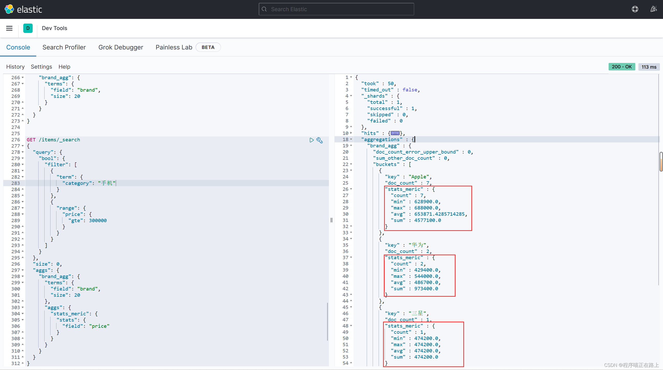
Task: Collapse the query block on line 278
Action: [x=23, y=152]
